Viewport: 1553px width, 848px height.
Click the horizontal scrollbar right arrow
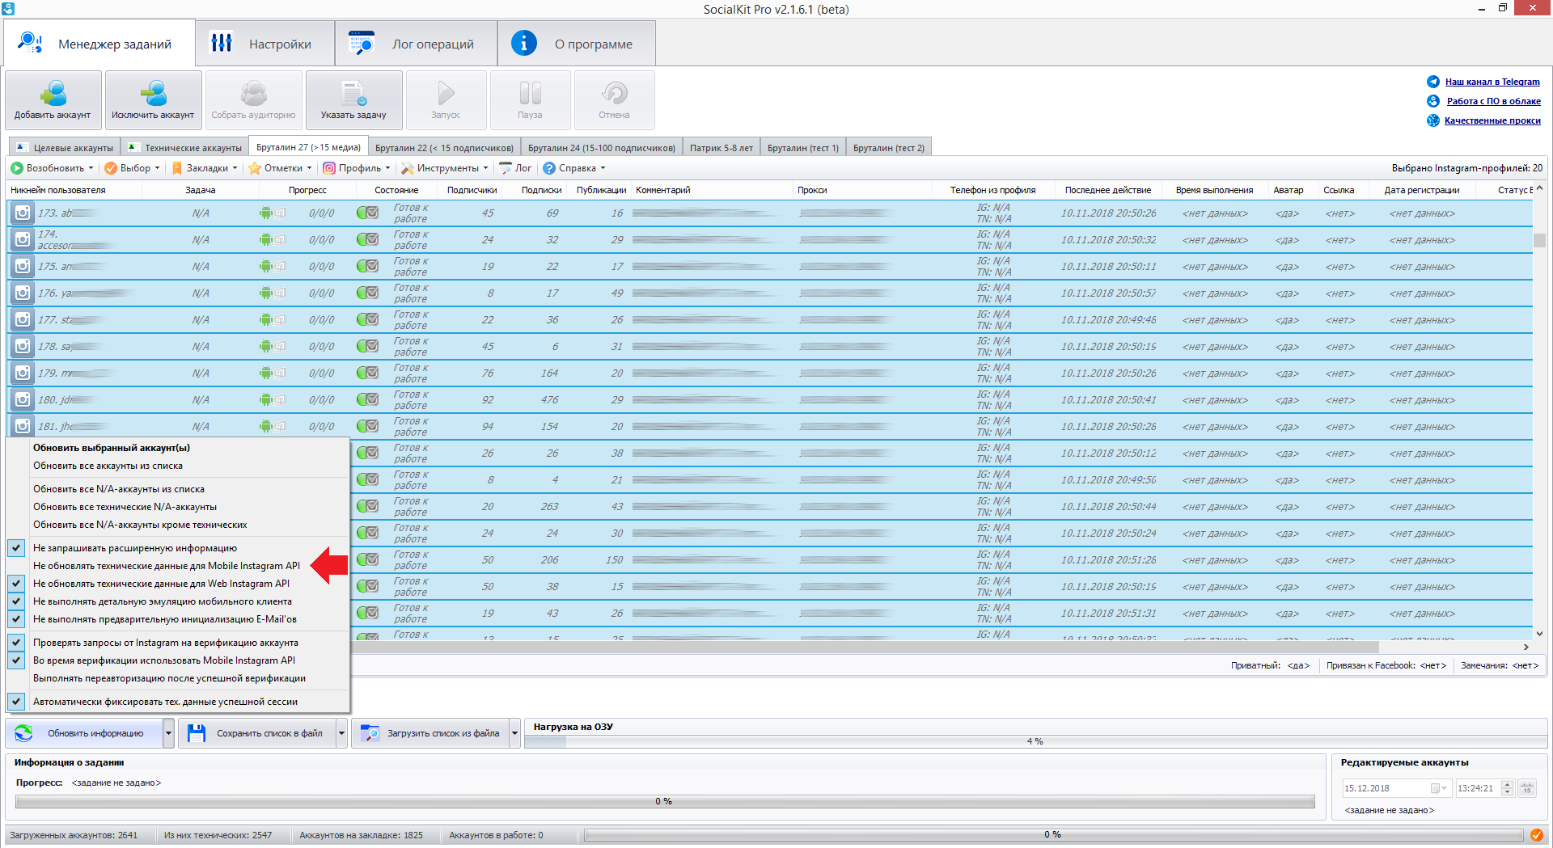(1525, 647)
